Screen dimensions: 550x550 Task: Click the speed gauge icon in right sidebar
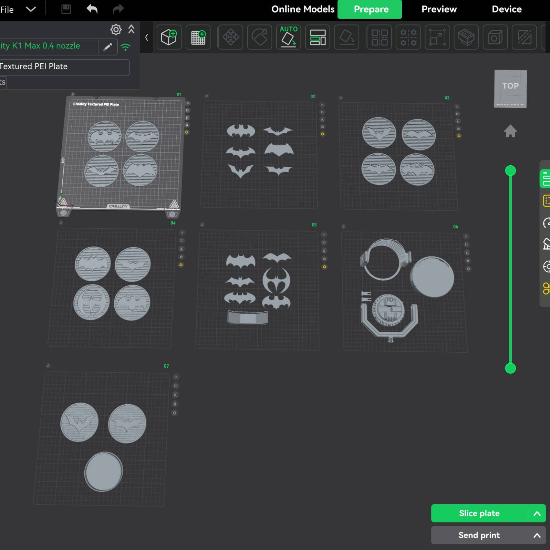coord(546,223)
